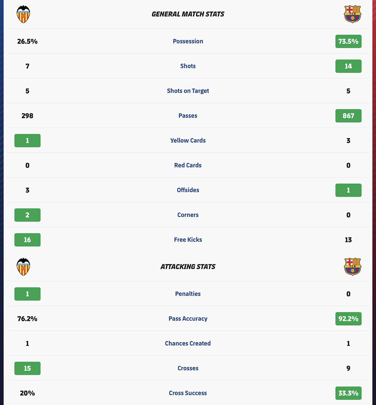This screenshot has width=376, height=405.
Task: Select the Chances Created label
Action: pyautogui.click(x=188, y=344)
